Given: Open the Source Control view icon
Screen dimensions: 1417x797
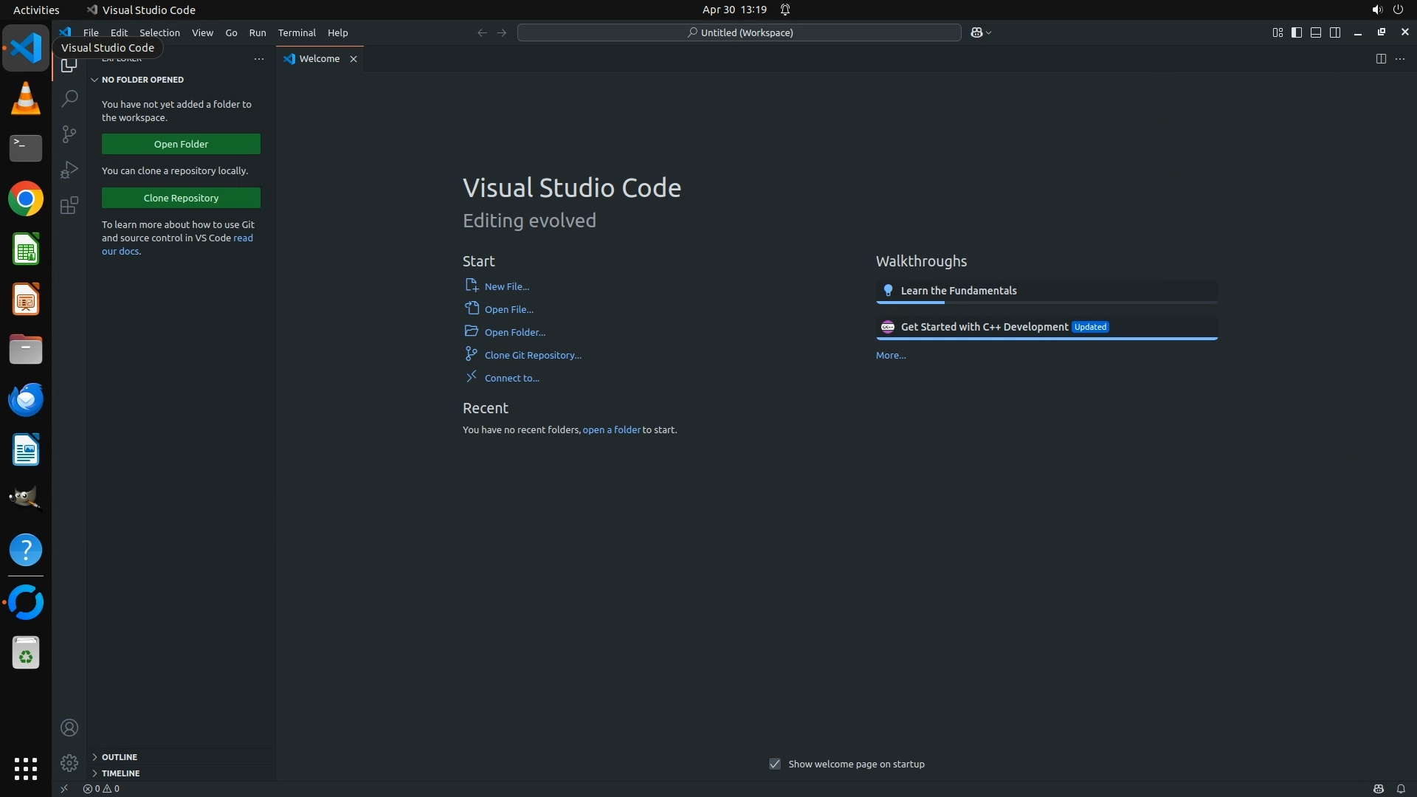Looking at the screenshot, I should click(69, 134).
